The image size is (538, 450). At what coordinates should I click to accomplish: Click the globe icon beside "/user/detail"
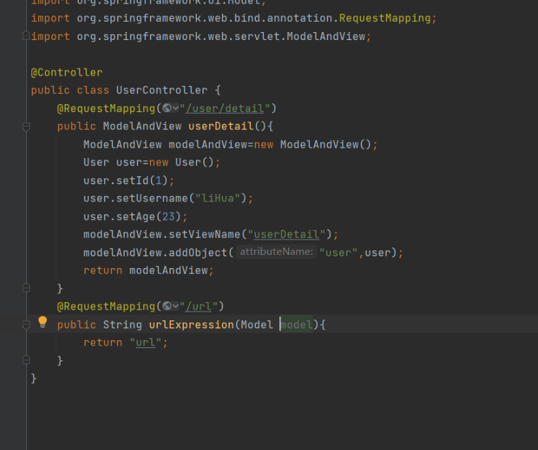pos(167,108)
